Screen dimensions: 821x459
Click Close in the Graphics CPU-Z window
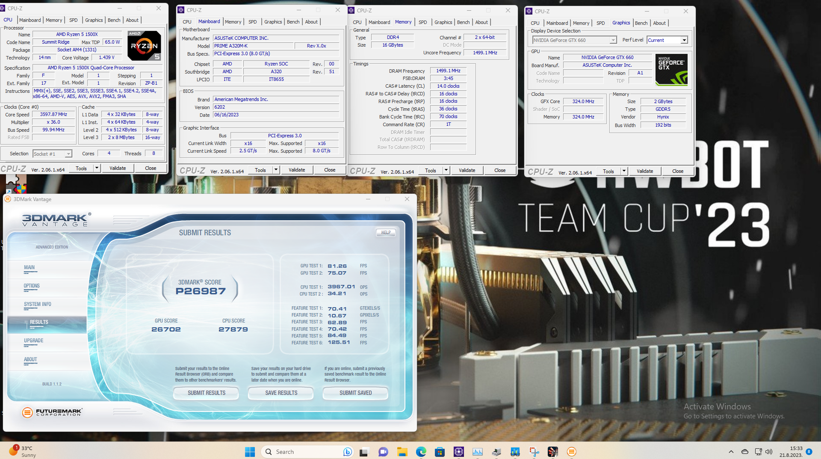(678, 171)
